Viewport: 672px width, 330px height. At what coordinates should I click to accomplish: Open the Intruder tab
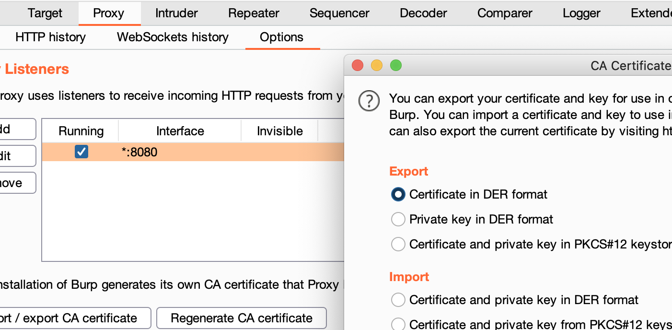coord(176,13)
